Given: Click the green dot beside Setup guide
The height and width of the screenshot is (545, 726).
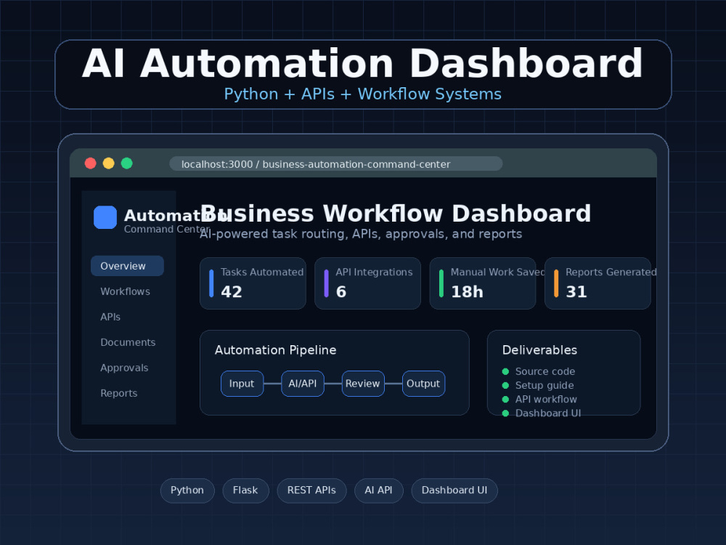Looking at the screenshot, I should (505, 385).
